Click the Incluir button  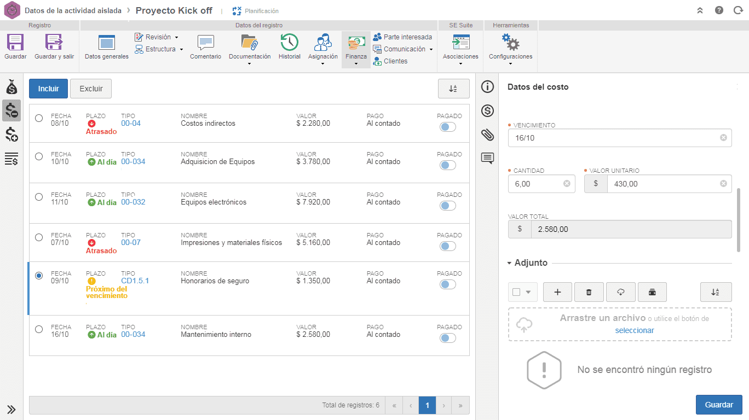click(x=48, y=89)
